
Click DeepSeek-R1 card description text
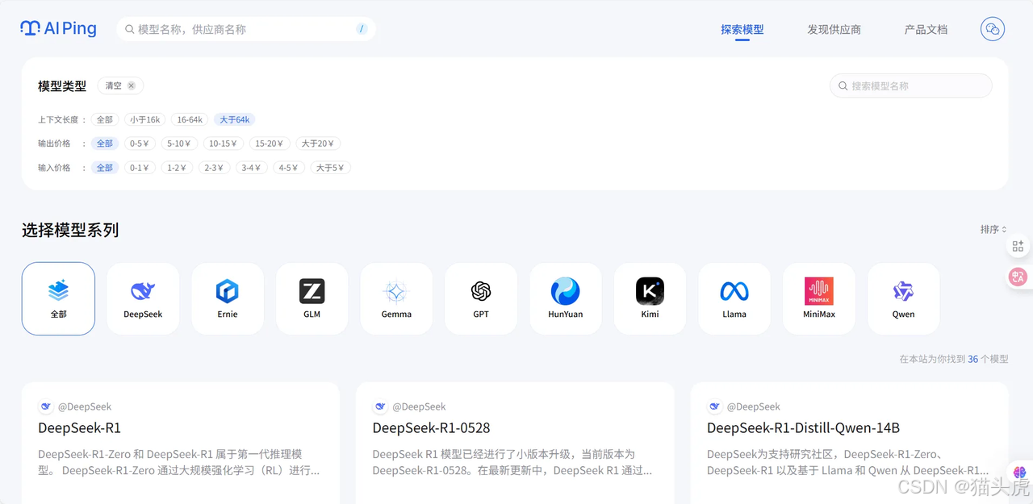click(179, 462)
